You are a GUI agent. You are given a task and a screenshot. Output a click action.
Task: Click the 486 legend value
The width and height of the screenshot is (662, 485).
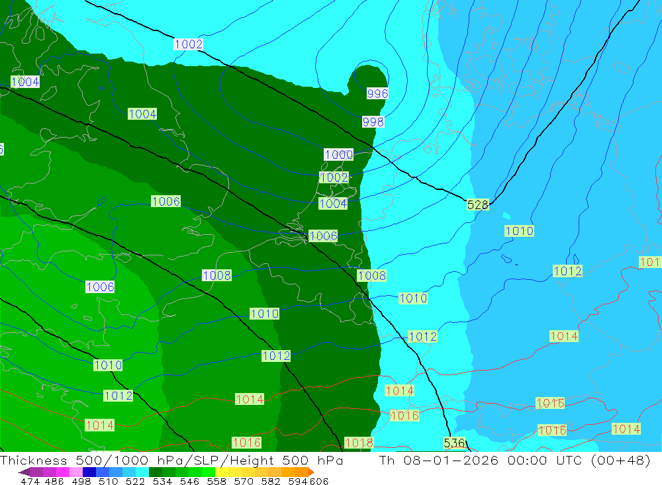[54, 481]
